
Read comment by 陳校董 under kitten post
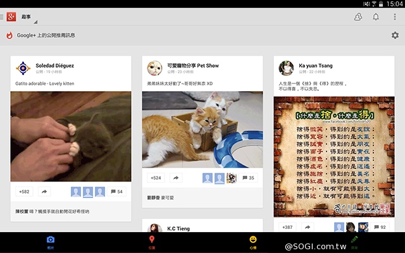pyautogui.click(x=53, y=211)
